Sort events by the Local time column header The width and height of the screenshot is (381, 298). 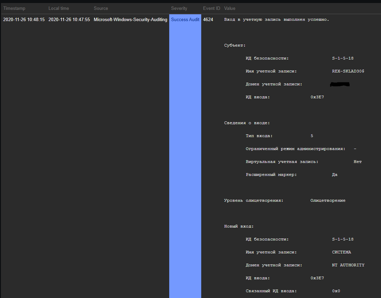59,8
